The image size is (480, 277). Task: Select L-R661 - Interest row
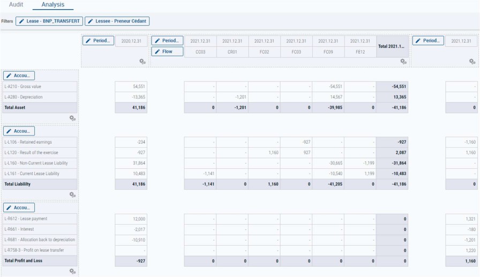pos(40,229)
